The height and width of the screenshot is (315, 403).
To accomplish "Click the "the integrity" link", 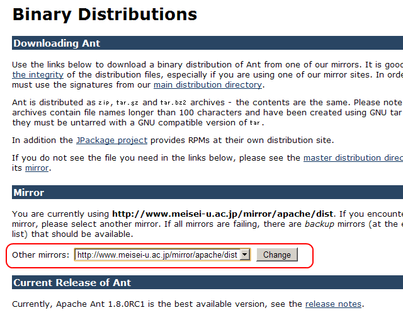I will (37, 74).
